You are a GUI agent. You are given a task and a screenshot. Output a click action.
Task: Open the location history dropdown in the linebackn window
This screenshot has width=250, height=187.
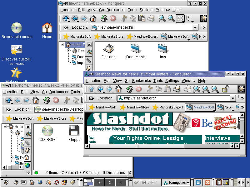coord(195,27)
